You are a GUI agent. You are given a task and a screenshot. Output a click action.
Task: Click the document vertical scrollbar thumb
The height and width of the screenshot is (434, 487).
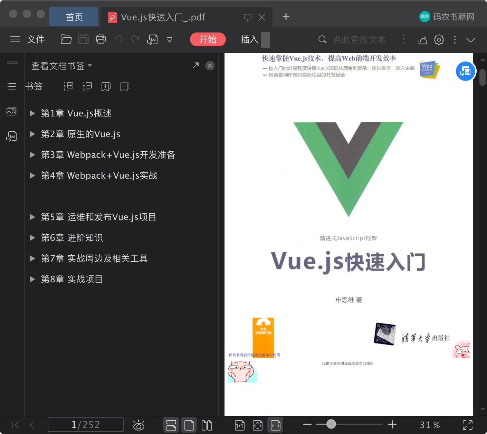click(483, 77)
